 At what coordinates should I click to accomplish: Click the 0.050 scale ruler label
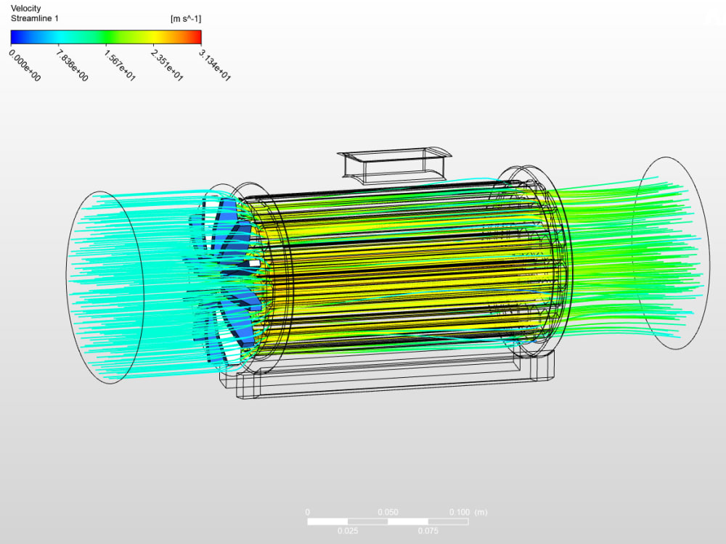[x=390, y=511]
